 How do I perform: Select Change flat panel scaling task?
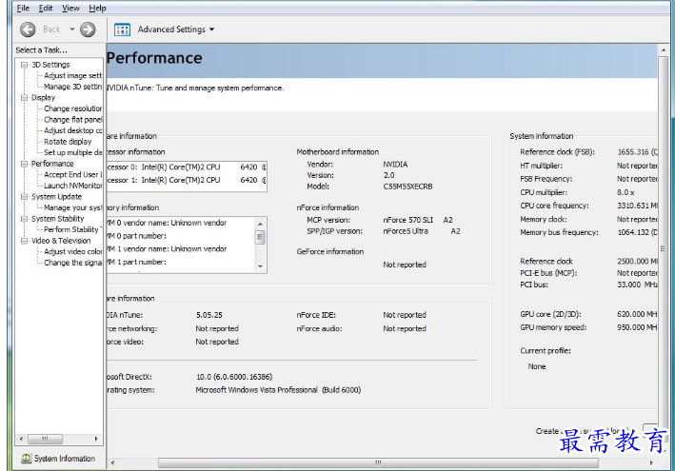(72, 120)
